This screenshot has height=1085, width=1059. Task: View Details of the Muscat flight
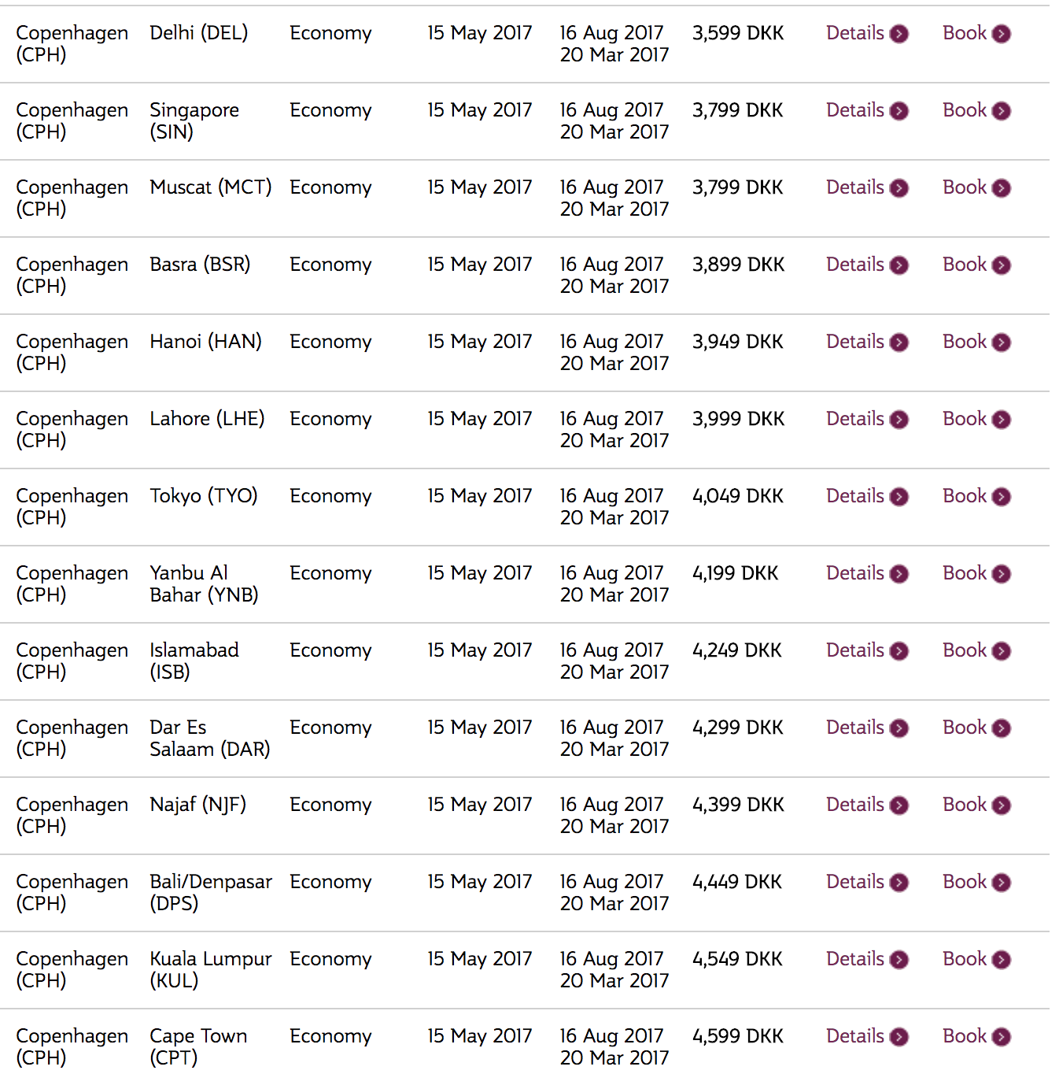[x=855, y=187]
